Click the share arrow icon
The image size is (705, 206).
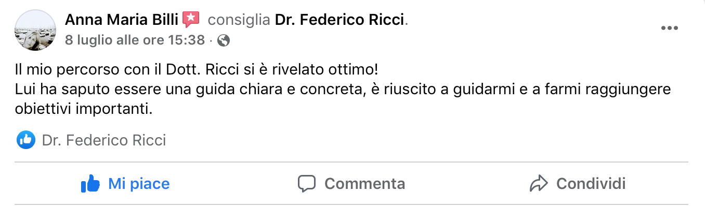click(x=539, y=183)
